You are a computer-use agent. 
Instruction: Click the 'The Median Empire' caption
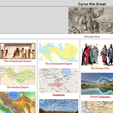(x=18, y=87)
